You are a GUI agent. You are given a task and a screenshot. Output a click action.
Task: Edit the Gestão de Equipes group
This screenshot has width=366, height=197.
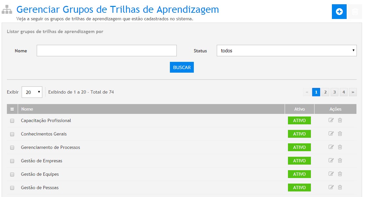pos(331,174)
